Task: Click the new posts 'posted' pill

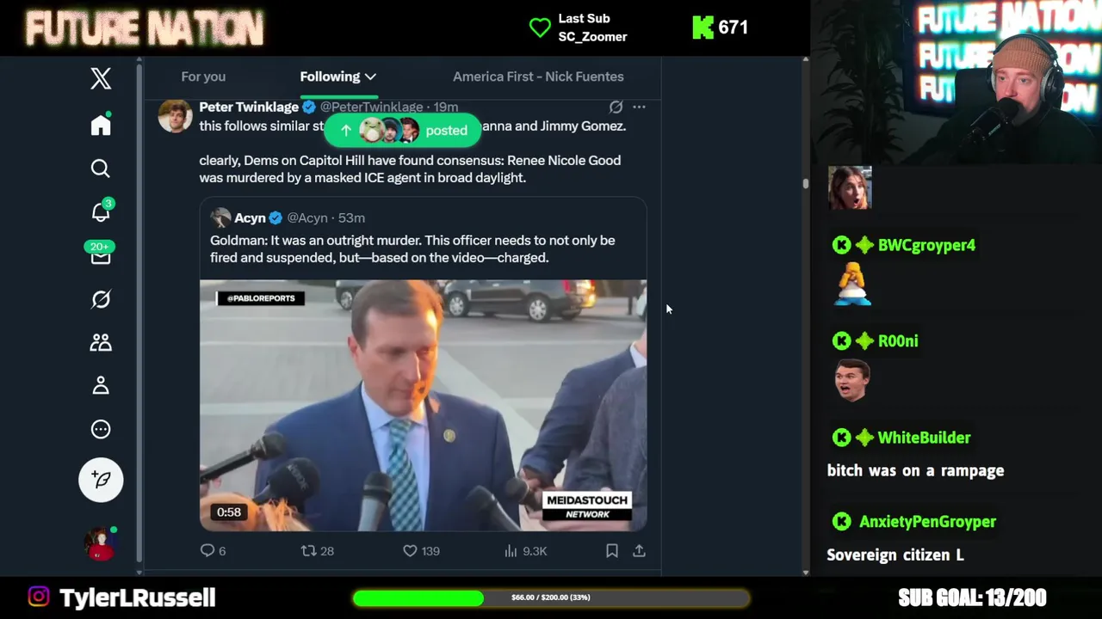Action: point(402,131)
